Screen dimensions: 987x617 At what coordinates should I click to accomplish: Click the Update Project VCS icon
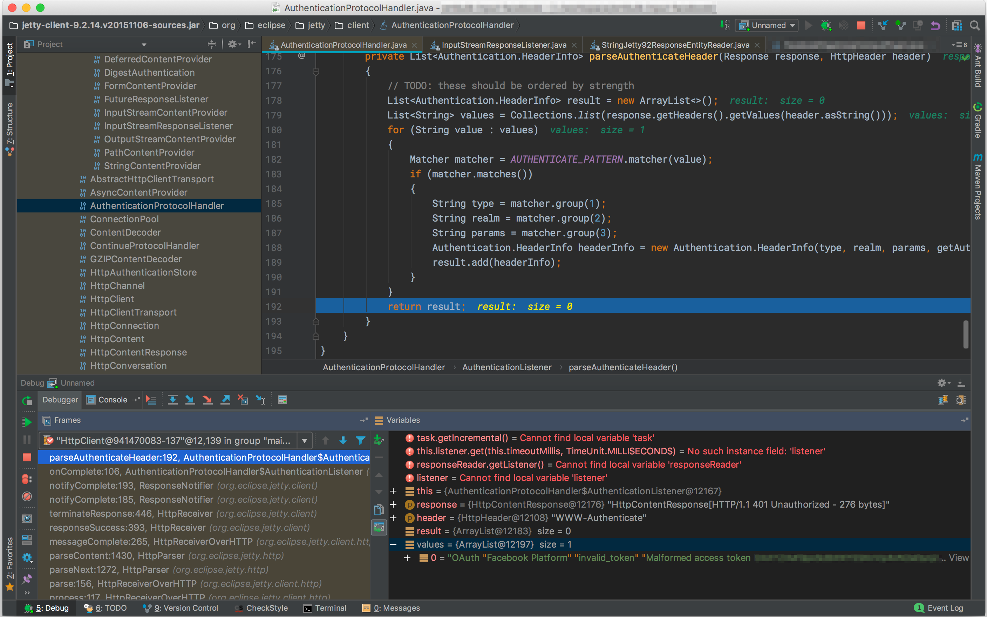pos(883,25)
